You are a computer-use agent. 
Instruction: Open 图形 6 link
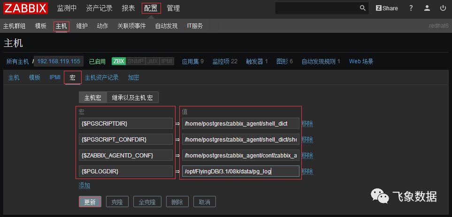click(284, 61)
